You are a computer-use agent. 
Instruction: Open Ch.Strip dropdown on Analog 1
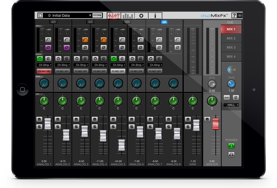44,65
